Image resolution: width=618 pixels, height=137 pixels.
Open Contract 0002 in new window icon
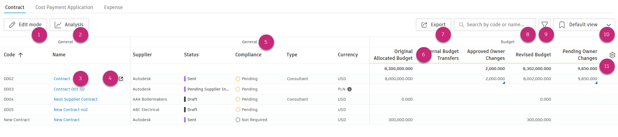[x=121, y=79]
